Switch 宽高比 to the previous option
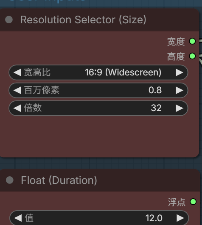 coord(17,72)
